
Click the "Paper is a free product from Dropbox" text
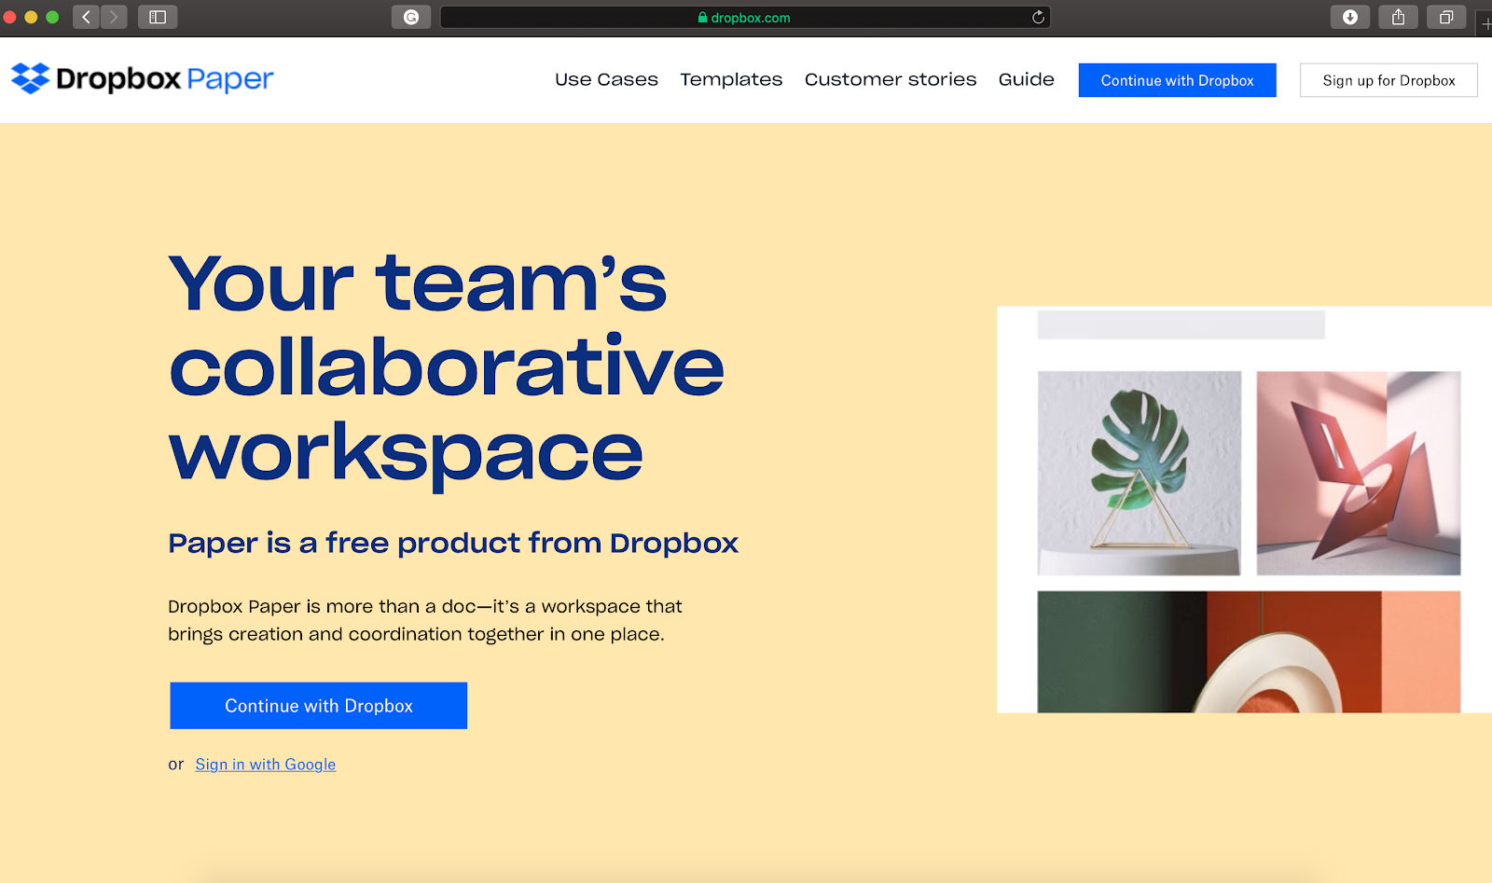click(453, 543)
